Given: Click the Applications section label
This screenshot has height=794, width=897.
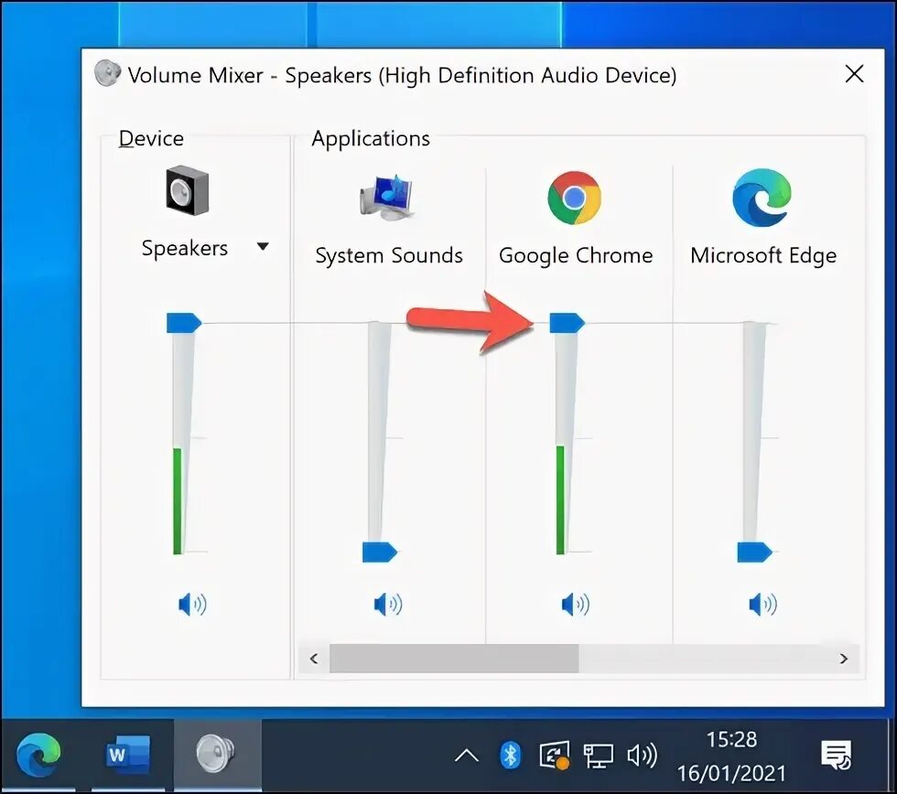Looking at the screenshot, I should [x=371, y=139].
